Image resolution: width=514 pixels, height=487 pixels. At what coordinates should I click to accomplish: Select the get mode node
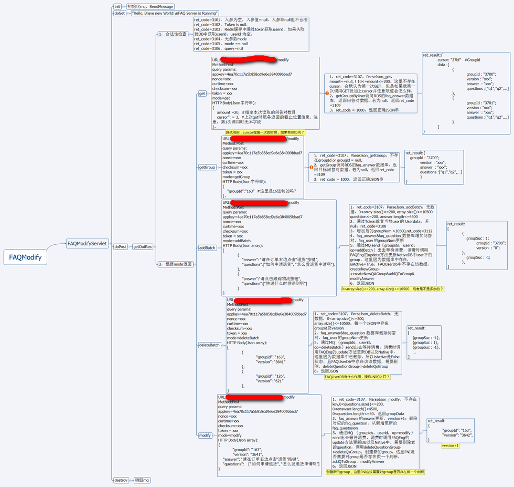(x=202, y=94)
